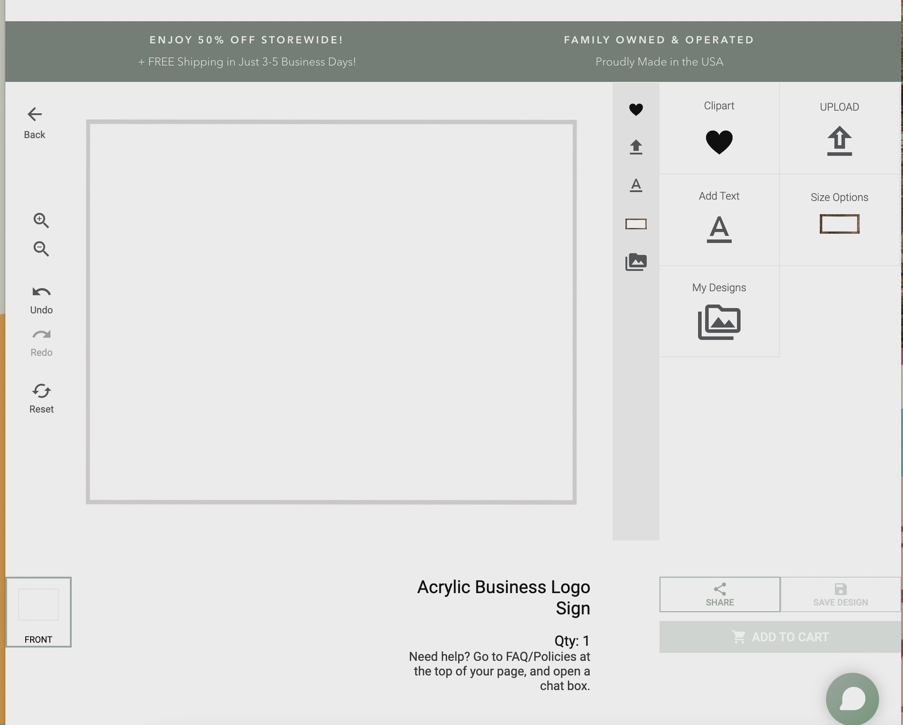
Task: Select the FRONT view thumbnail
Action: coord(39,612)
